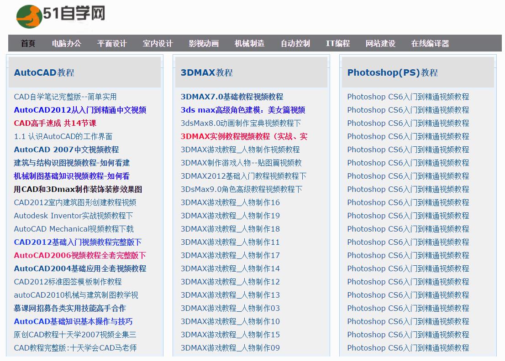Open 3DMAX7.0基础教程视频教程 link
505x361 pixels.
232,97
